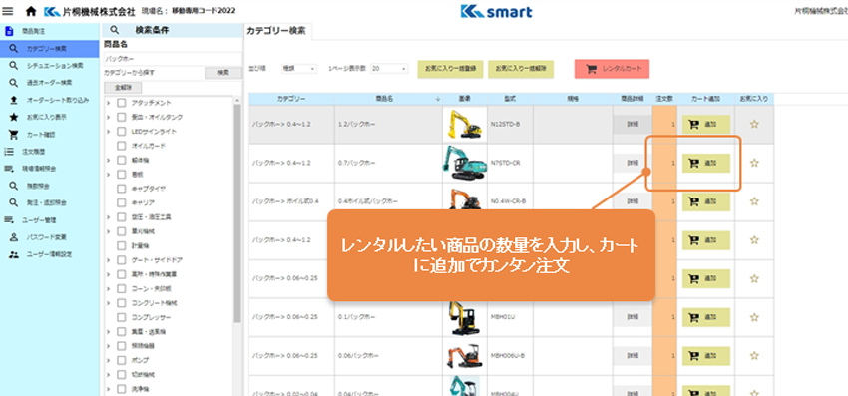Open 詳細 for the MBH006U-B row

coord(633,356)
